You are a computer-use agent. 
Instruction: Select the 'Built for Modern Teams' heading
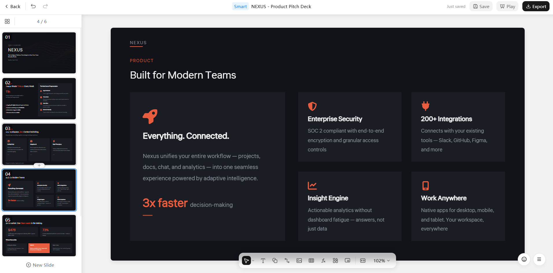(x=183, y=75)
